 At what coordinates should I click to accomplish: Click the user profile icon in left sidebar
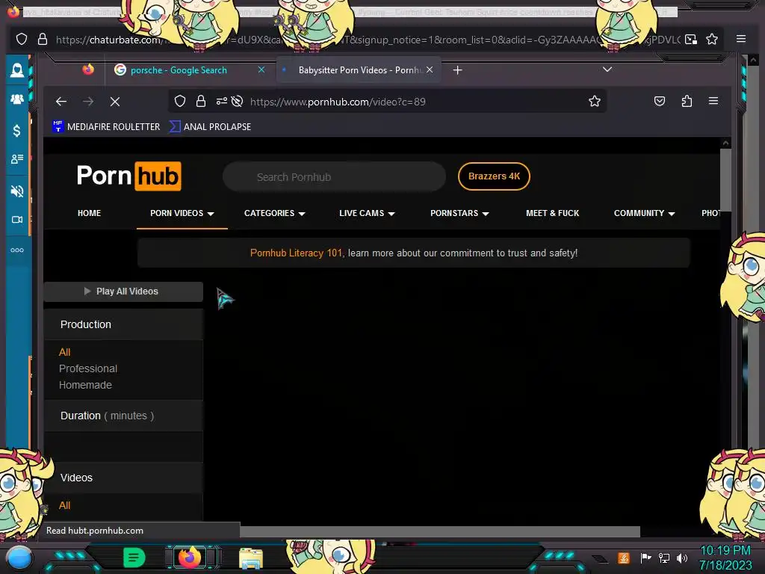[x=17, y=70]
